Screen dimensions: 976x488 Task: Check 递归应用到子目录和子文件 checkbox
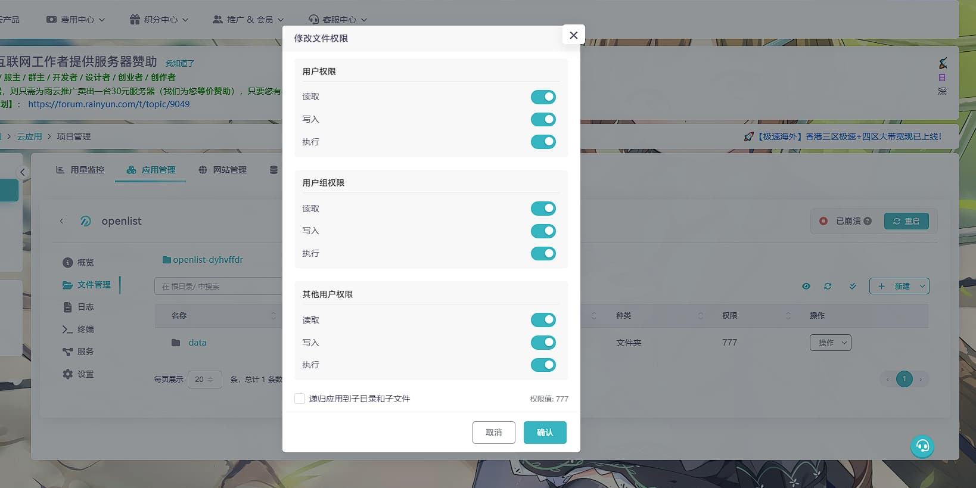point(300,399)
